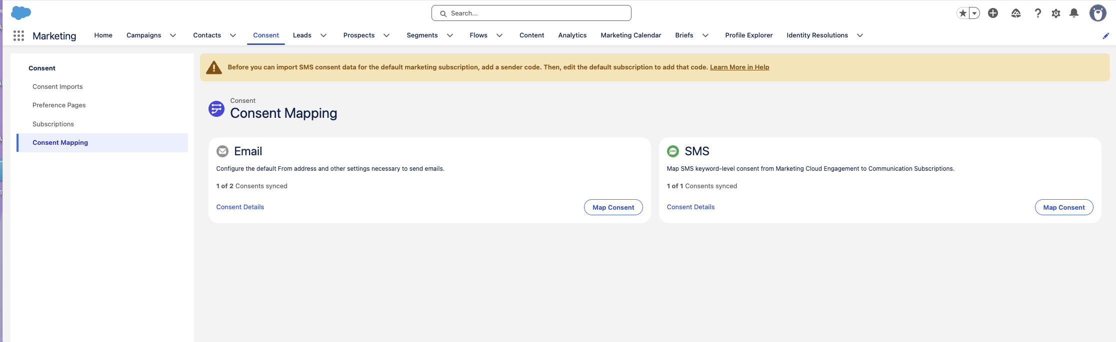Viewport: 1116px width, 342px height.
Task: Click the Consent Mapping page title
Action: [x=283, y=113]
